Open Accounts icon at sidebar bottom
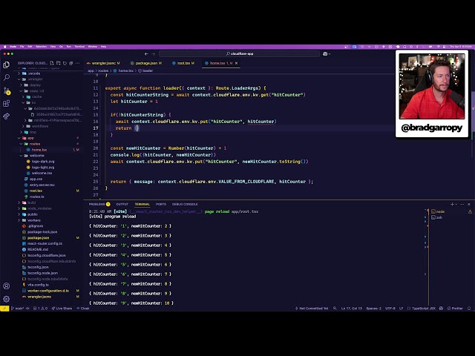The height and width of the screenshot is (356, 475). 6,286
